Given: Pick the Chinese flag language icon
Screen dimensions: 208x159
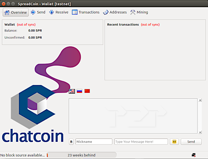Looking at the screenshot, I should [87, 91].
